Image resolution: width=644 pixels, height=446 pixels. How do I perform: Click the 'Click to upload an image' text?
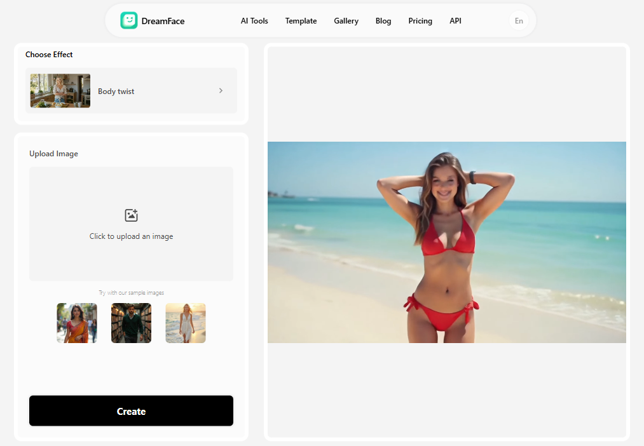pos(131,236)
